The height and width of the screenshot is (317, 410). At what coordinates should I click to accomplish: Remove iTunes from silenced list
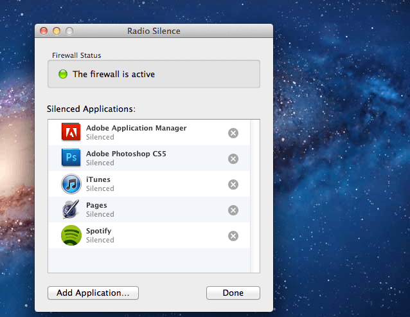coord(233,185)
